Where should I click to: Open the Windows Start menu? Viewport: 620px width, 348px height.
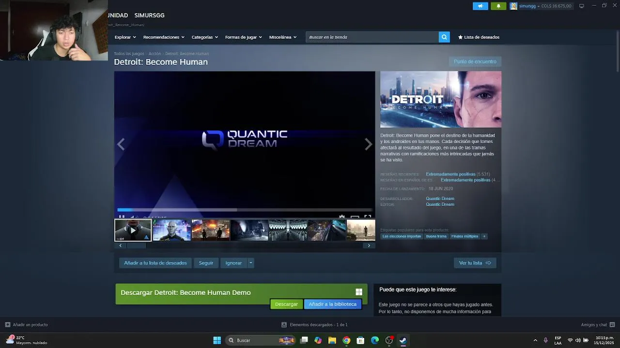(217, 340)
